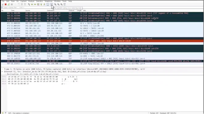Restart the current capture with green fin

(9, 4)
